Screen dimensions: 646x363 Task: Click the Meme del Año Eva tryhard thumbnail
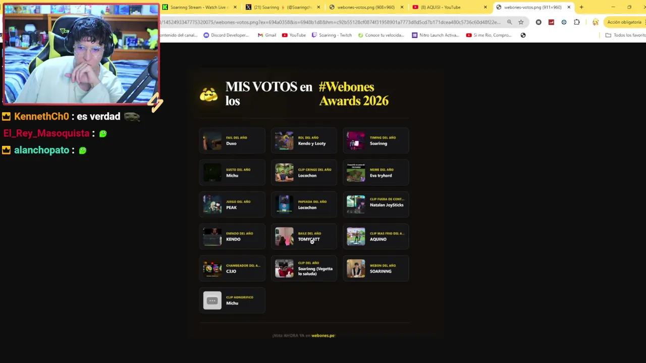point(356,172)
